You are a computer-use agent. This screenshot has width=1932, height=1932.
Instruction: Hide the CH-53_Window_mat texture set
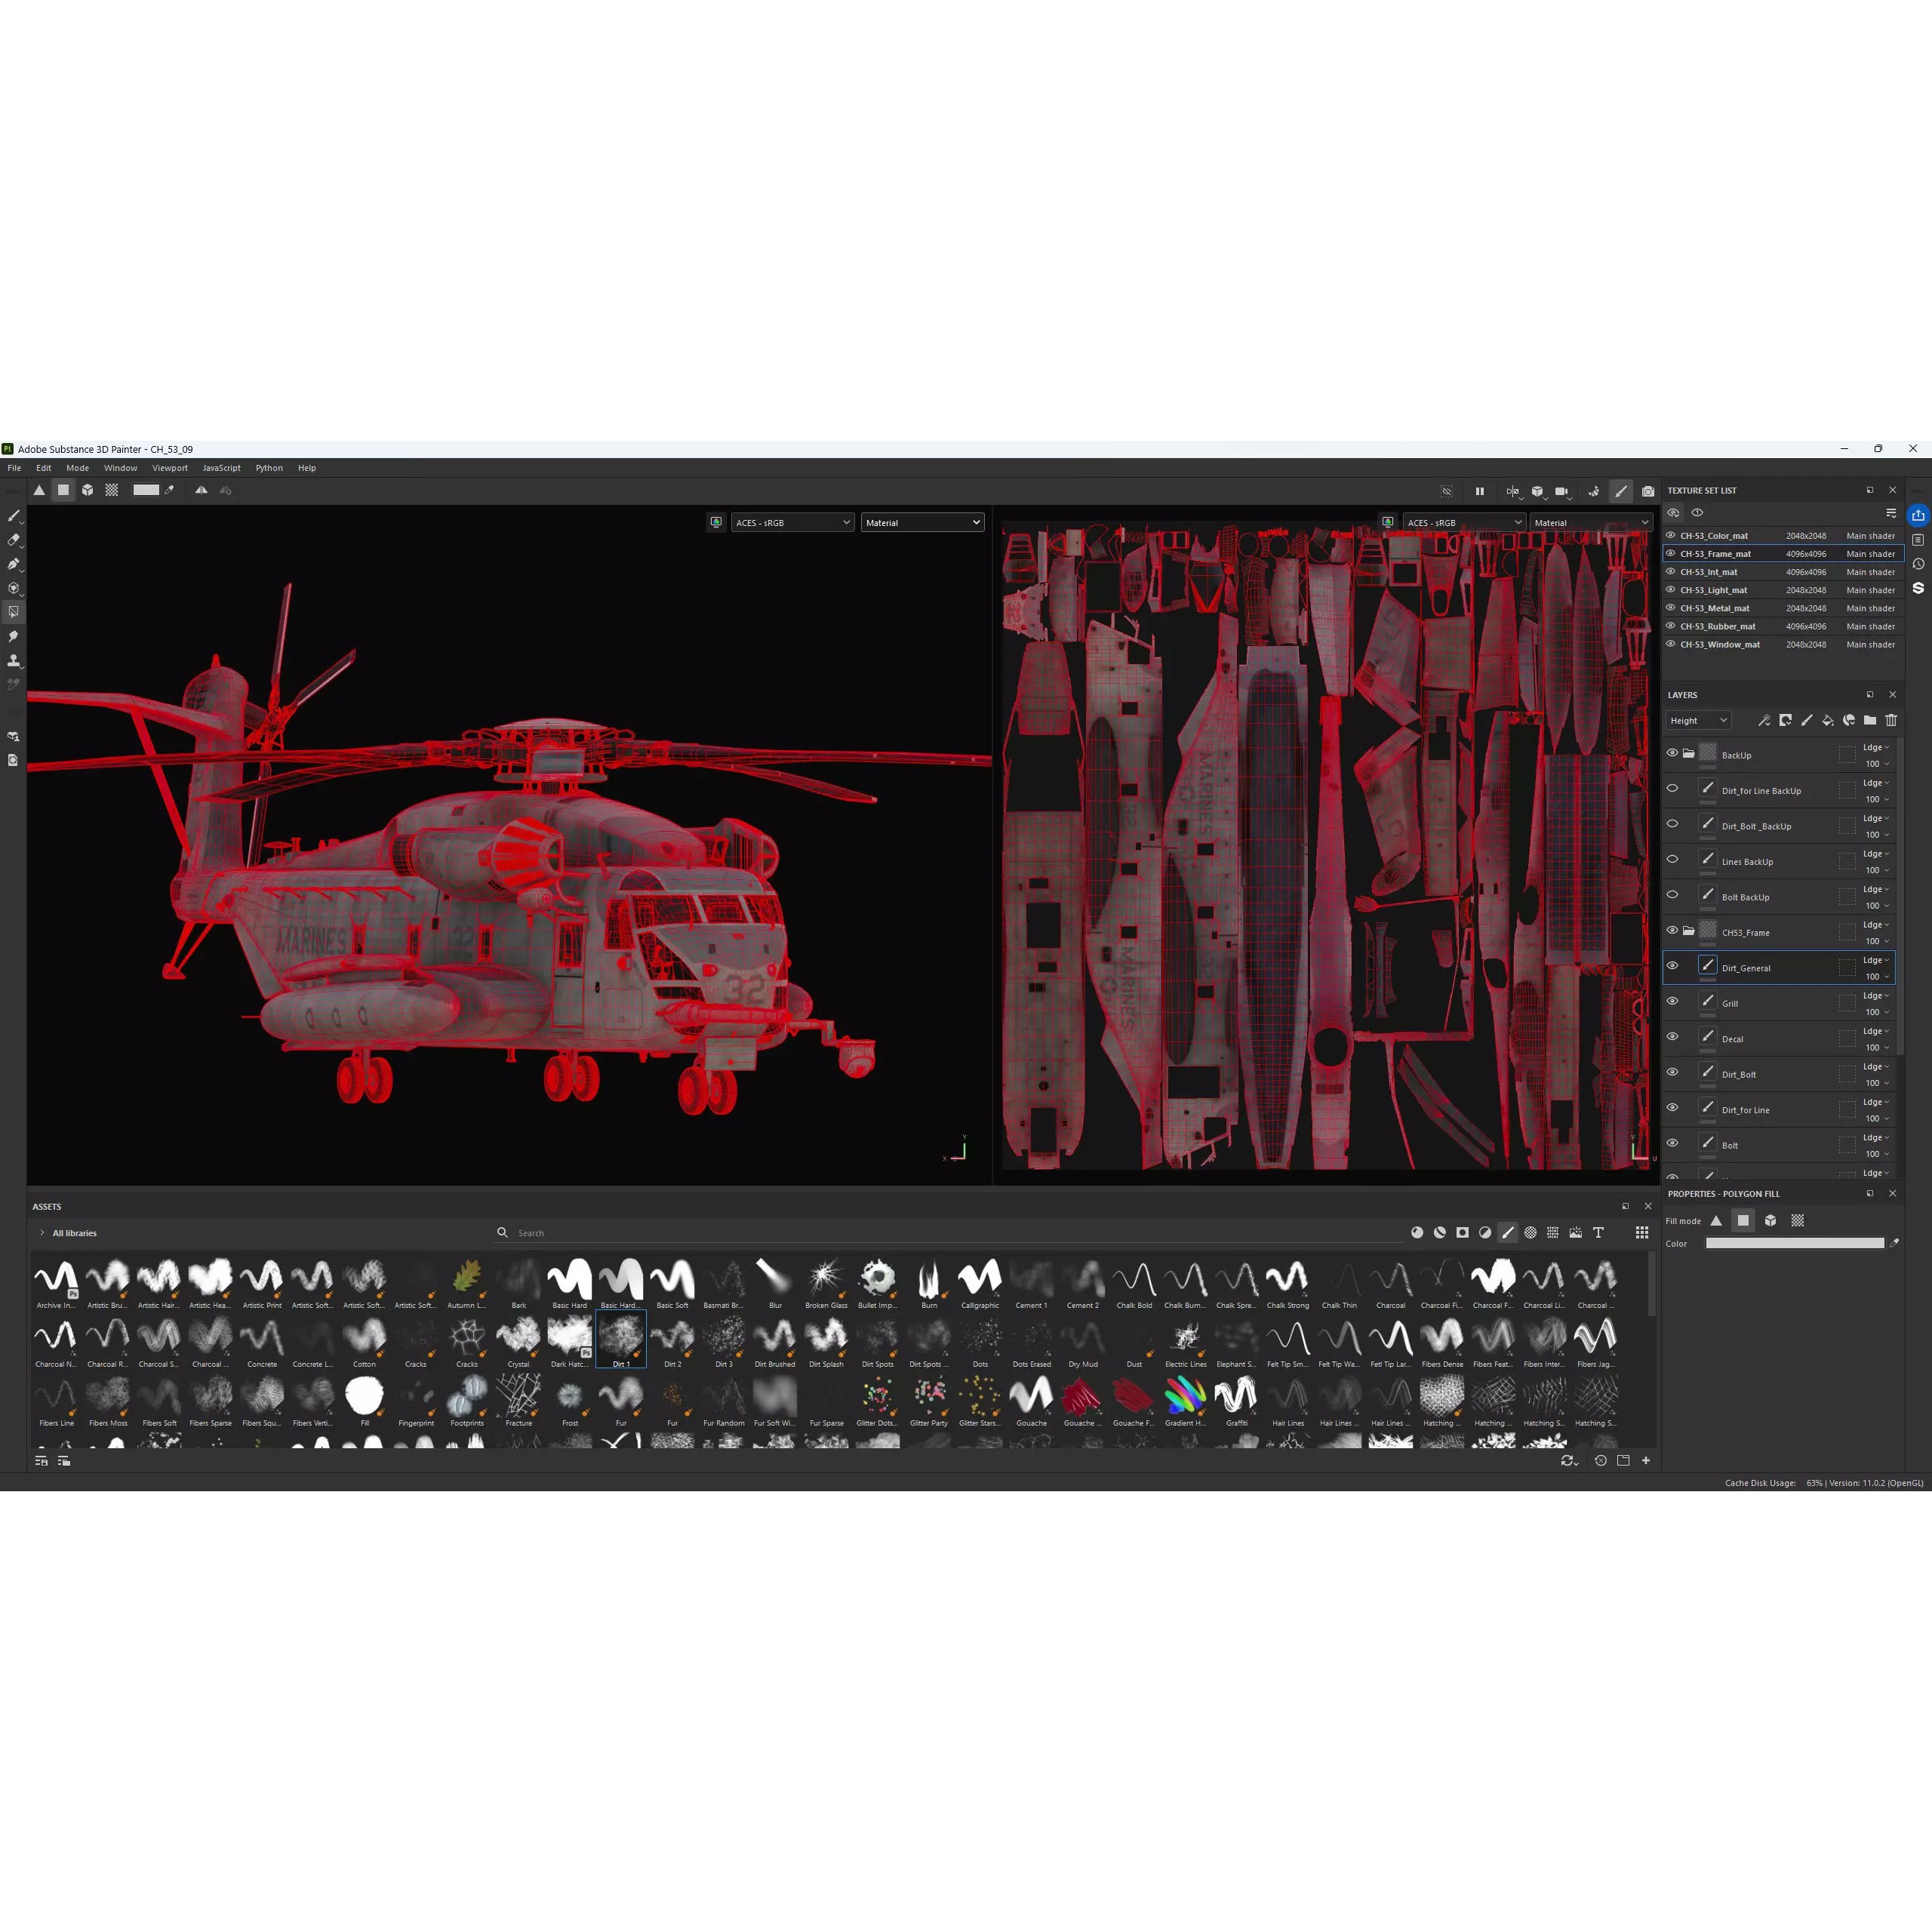point(1670,644)
